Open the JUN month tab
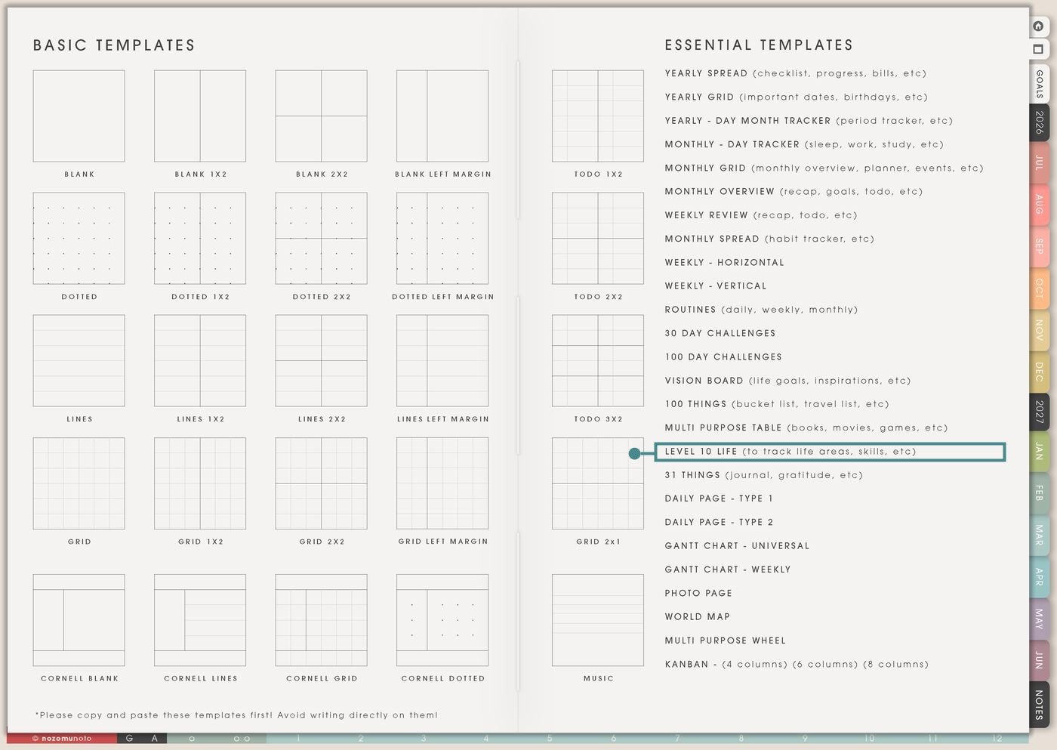 click(x=1040, y=660)
